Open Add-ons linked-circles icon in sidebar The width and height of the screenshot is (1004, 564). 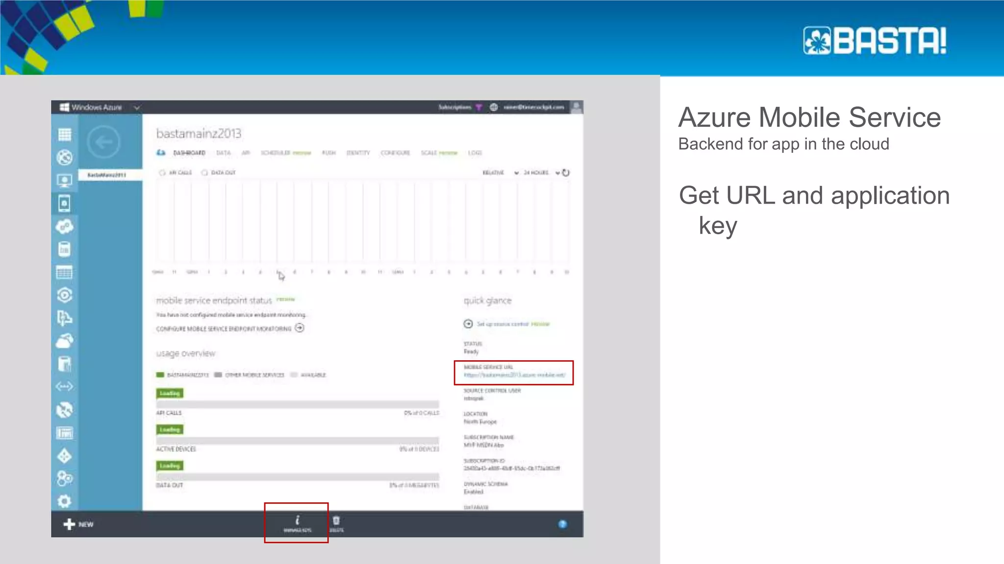tap(64, 478)
